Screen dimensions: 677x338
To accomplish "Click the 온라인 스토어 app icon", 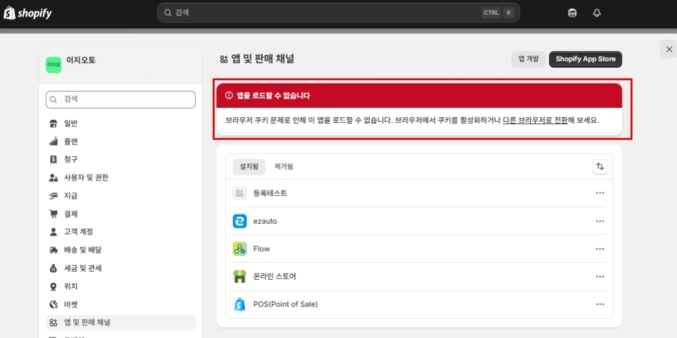I will pos(240,277).
